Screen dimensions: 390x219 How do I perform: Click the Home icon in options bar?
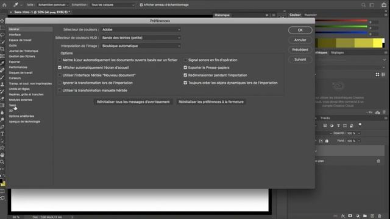(x=4, y=5)
